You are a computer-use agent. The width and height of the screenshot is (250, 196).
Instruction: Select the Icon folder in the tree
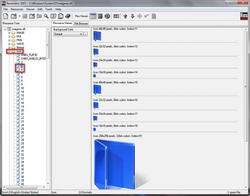[x=19, y=51]
